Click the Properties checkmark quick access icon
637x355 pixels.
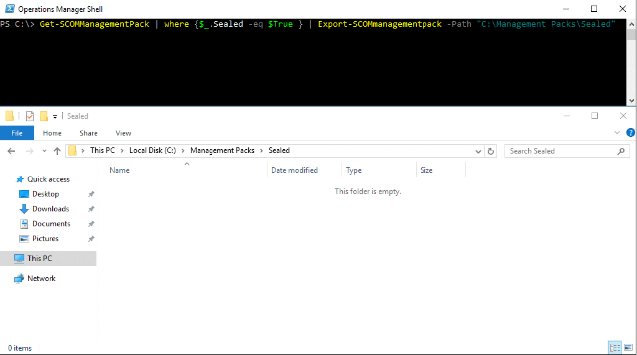(x=30, y=116)
